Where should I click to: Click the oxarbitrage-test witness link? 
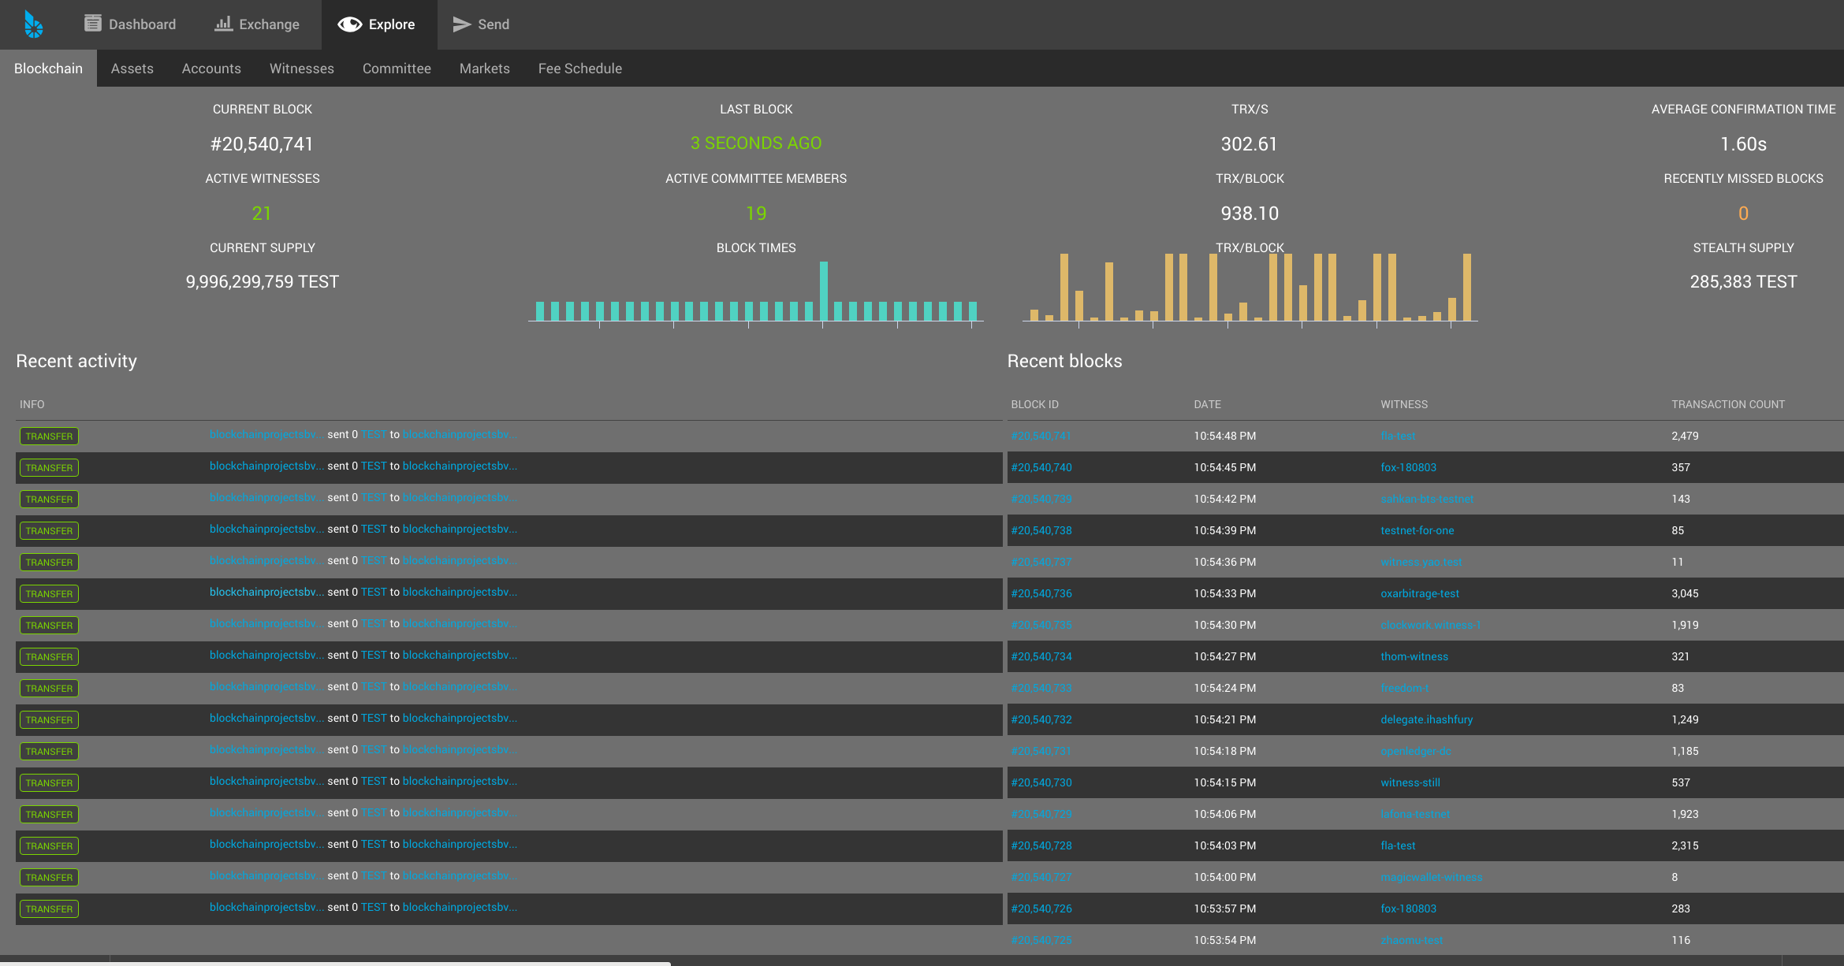pos(1419,593)
